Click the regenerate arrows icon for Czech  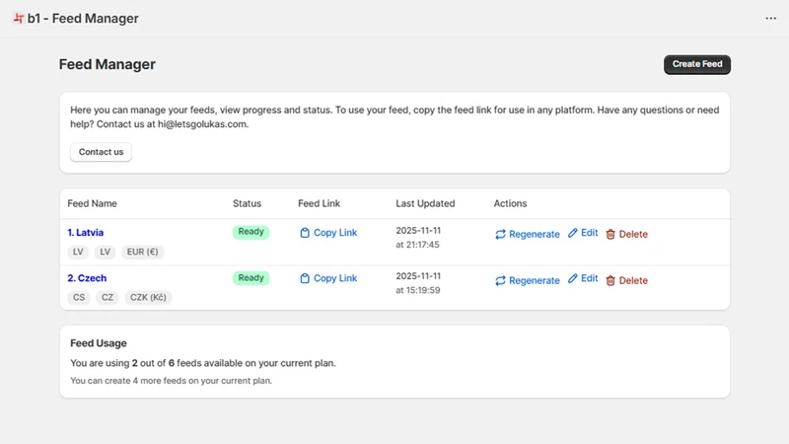tap(500, 280)
